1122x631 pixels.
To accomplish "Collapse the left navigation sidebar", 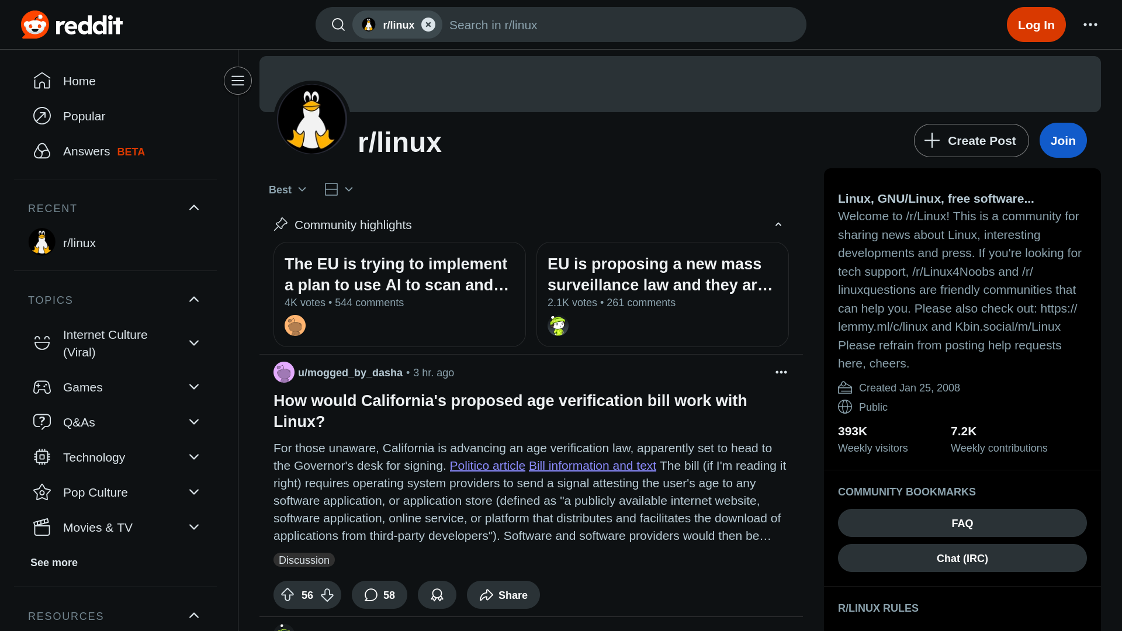I will point(238,81).
